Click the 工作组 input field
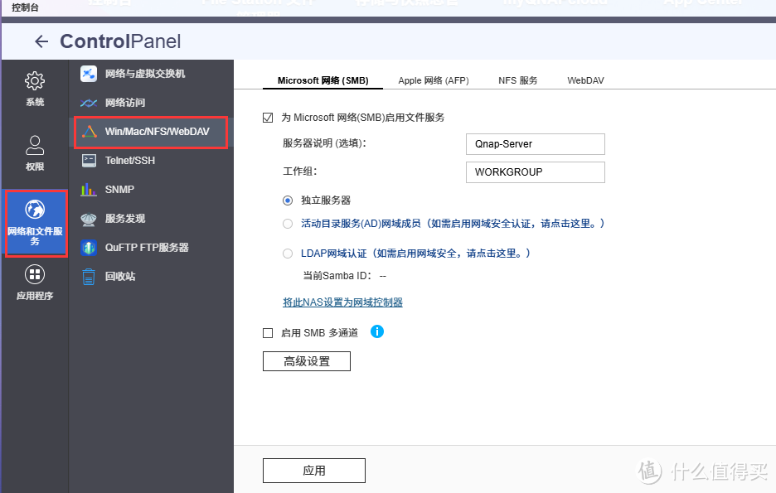Image resolution: width=776 pixels, height=493 pixels. tap(535, 172)
